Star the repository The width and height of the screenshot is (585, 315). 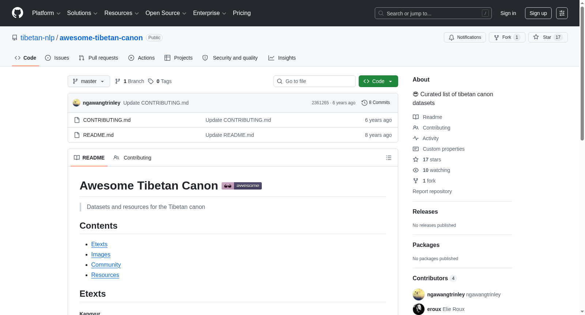tap(548, 37)
